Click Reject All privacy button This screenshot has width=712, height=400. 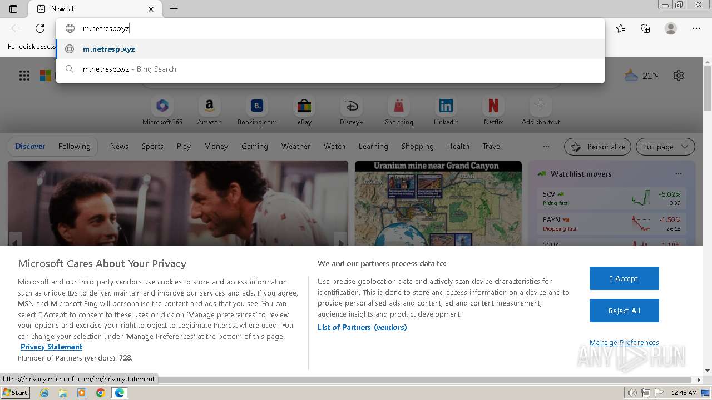tap(624, 311)
